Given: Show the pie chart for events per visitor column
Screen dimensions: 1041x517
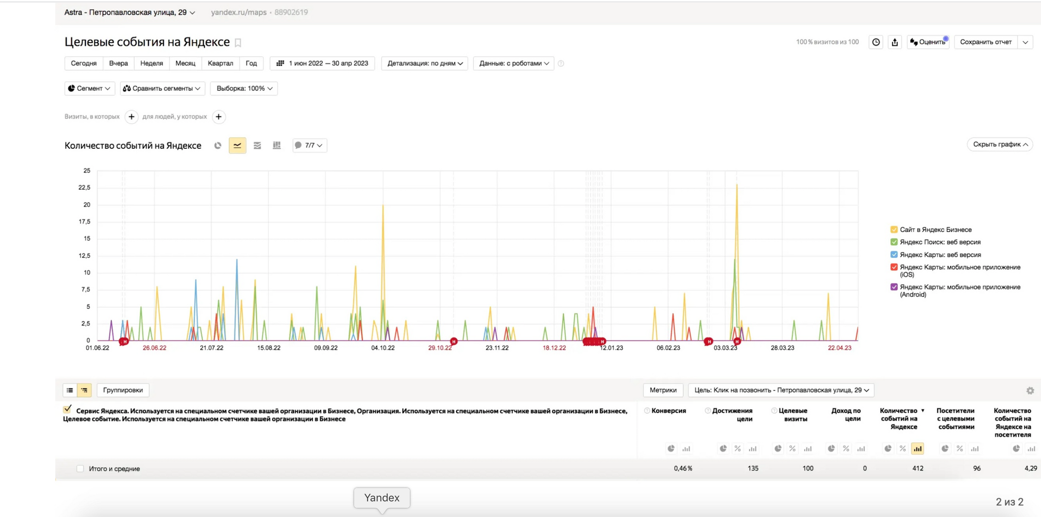Looking at the screenshot, I should pos(1016,448).
